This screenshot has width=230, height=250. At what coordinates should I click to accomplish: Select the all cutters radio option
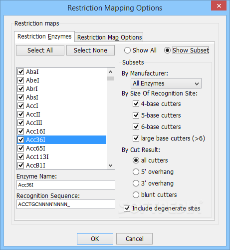[136, 160]
